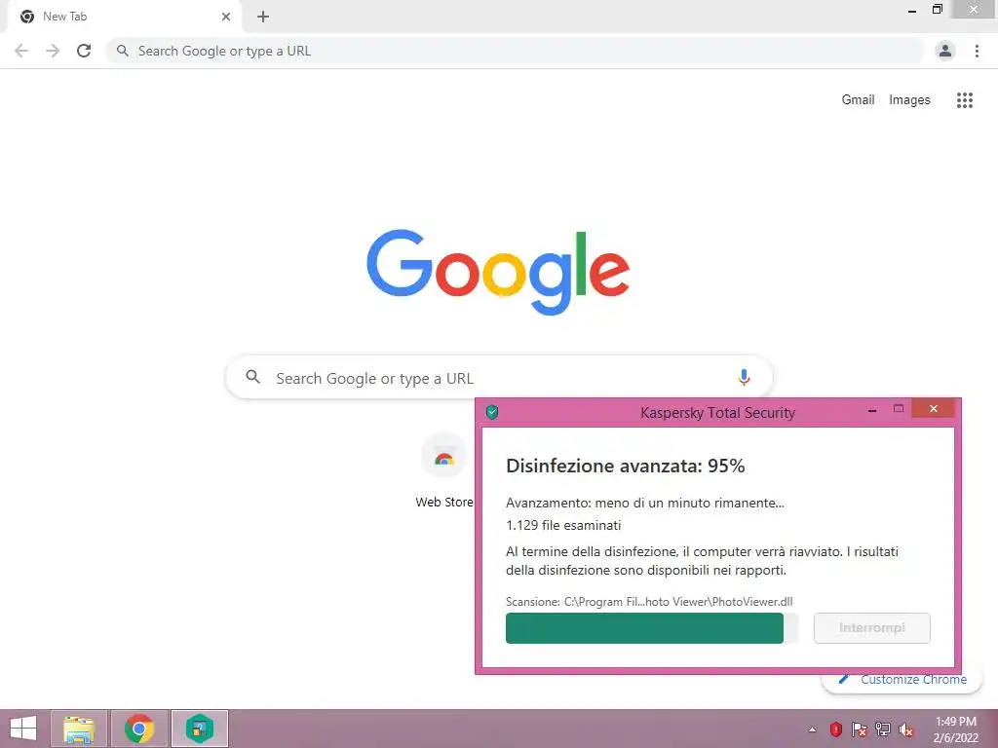This screenshot has height=748, width=998.
Task: Minimize the Chrome window
Action: click(912, 11)
